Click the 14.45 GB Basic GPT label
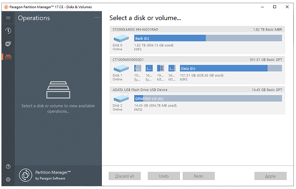 click(267, 90)
